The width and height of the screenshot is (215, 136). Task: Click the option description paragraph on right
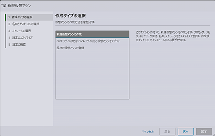pos(173,36)
